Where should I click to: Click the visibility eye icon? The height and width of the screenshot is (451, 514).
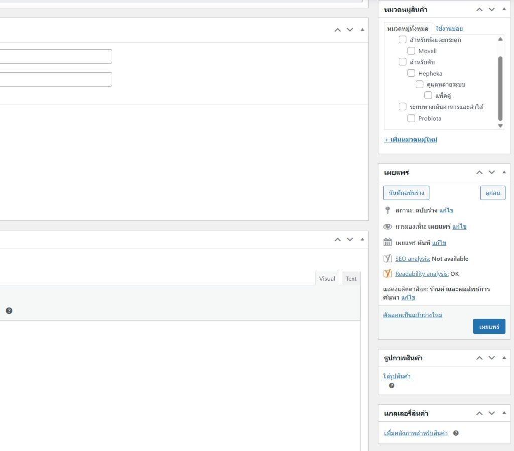pos(388,227)
